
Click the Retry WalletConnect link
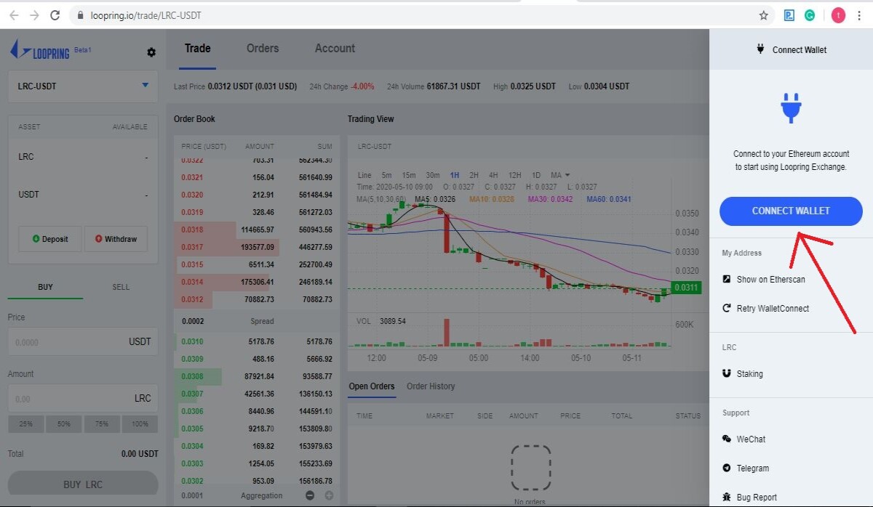773,308
